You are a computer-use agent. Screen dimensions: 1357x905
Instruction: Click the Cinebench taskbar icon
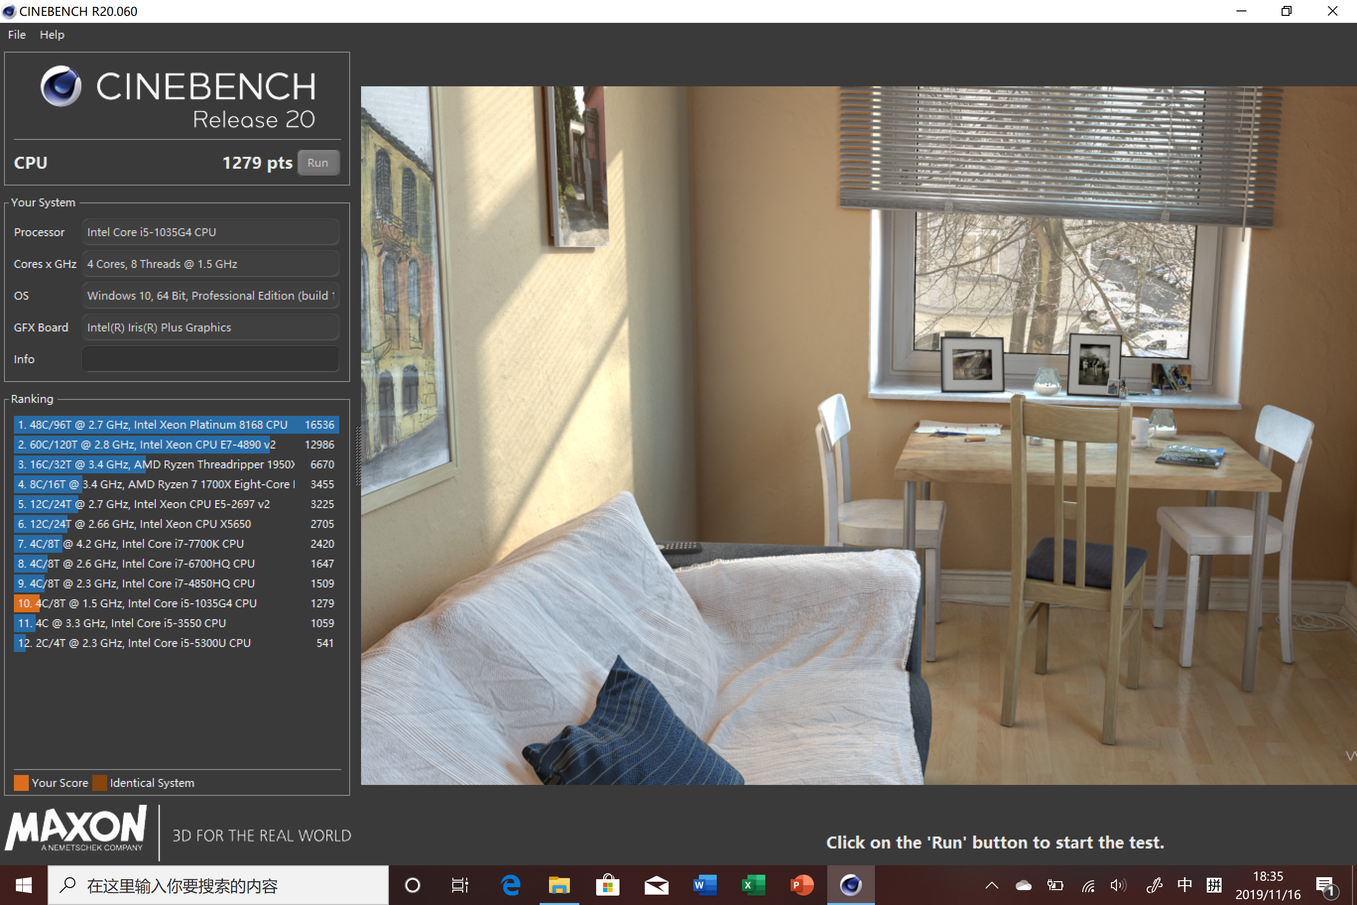(x=851, y=885)
